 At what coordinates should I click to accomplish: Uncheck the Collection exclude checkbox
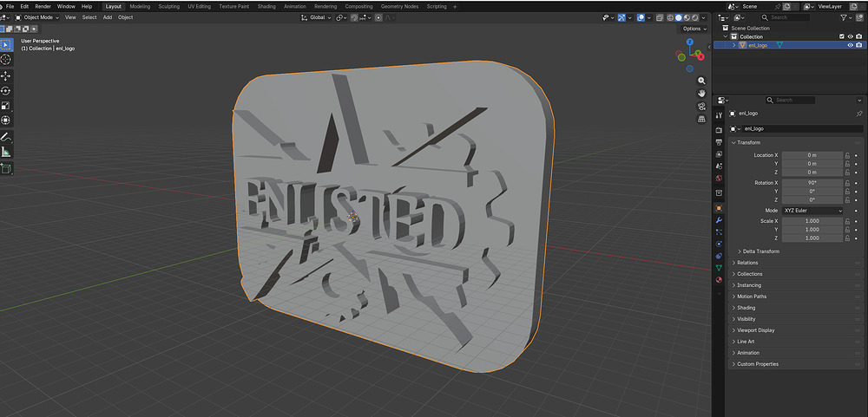[842, 36]
